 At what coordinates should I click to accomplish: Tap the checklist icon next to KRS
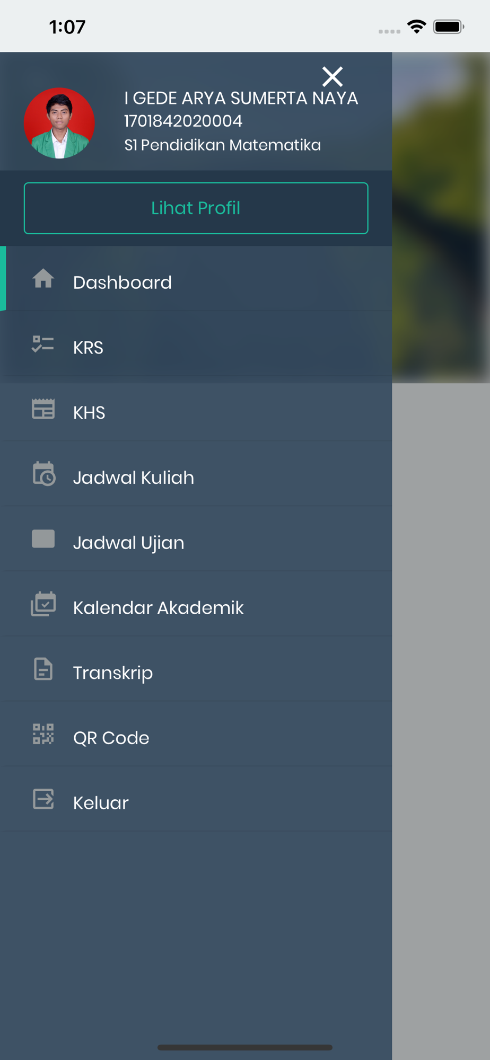(x=43, y=344)
